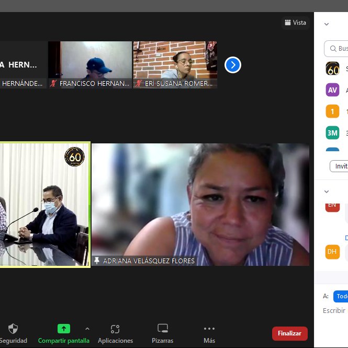
Task: Click the red Finalizar button
Action: point(289,333)
